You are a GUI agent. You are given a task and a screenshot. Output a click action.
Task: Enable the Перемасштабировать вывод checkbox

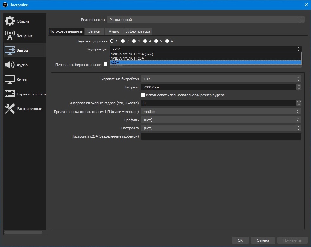[x=106, y=64]
